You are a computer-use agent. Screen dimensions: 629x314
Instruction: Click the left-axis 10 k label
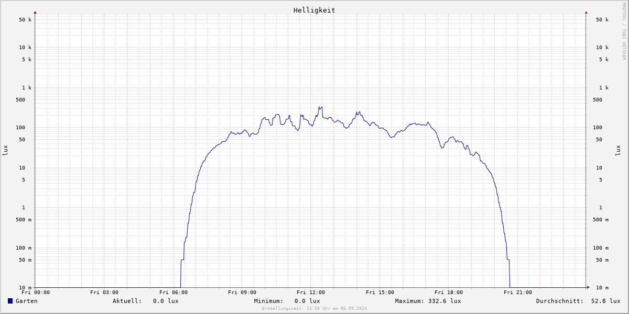pos(25,48)
